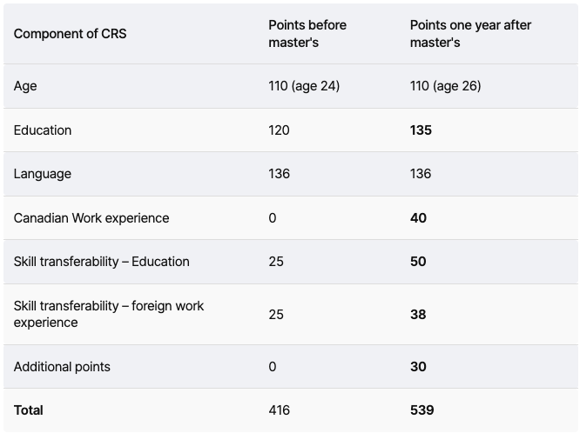Click the Education value 120
580x433 pixels.
click(279, 130)
